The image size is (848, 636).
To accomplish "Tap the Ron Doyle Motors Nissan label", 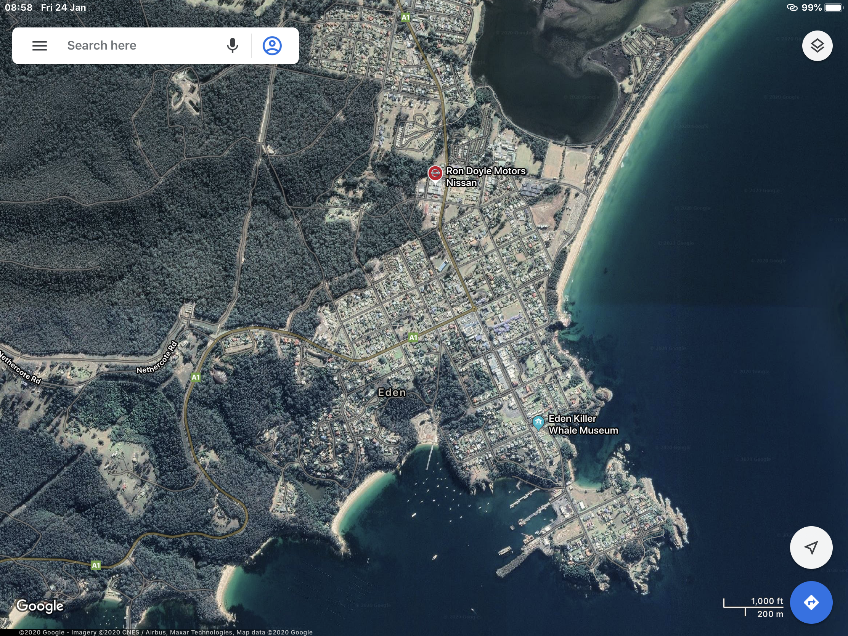I will coord(485,177).
